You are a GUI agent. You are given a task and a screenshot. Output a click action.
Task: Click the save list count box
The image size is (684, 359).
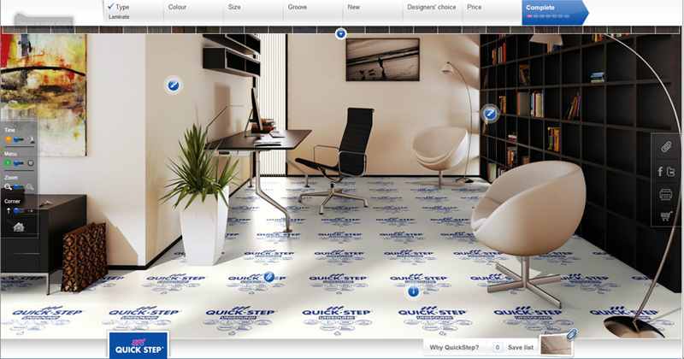(498, 347)
